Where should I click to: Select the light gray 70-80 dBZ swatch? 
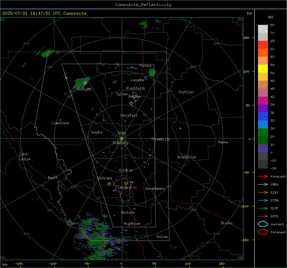coord(263,29)
